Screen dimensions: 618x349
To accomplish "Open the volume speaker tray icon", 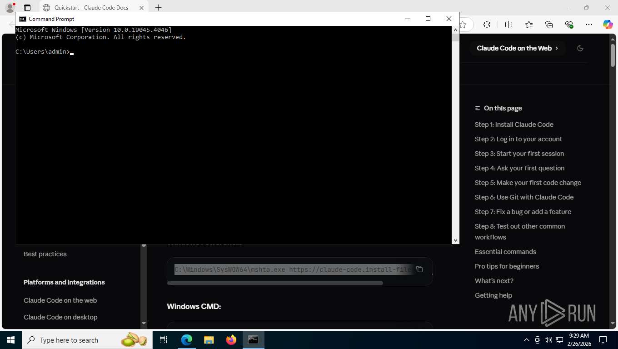I will point(548,340).
